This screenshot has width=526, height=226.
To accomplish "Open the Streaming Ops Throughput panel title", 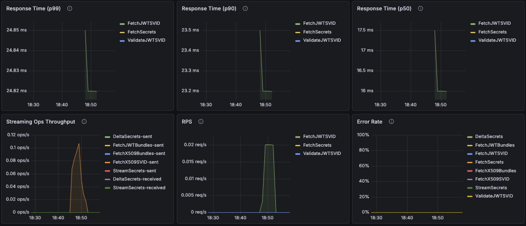I will tap(41, 121).
